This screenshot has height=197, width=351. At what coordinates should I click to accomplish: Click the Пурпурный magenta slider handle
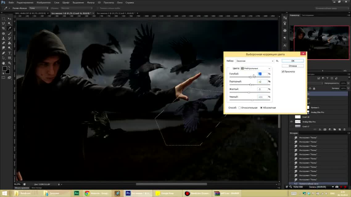250,85
